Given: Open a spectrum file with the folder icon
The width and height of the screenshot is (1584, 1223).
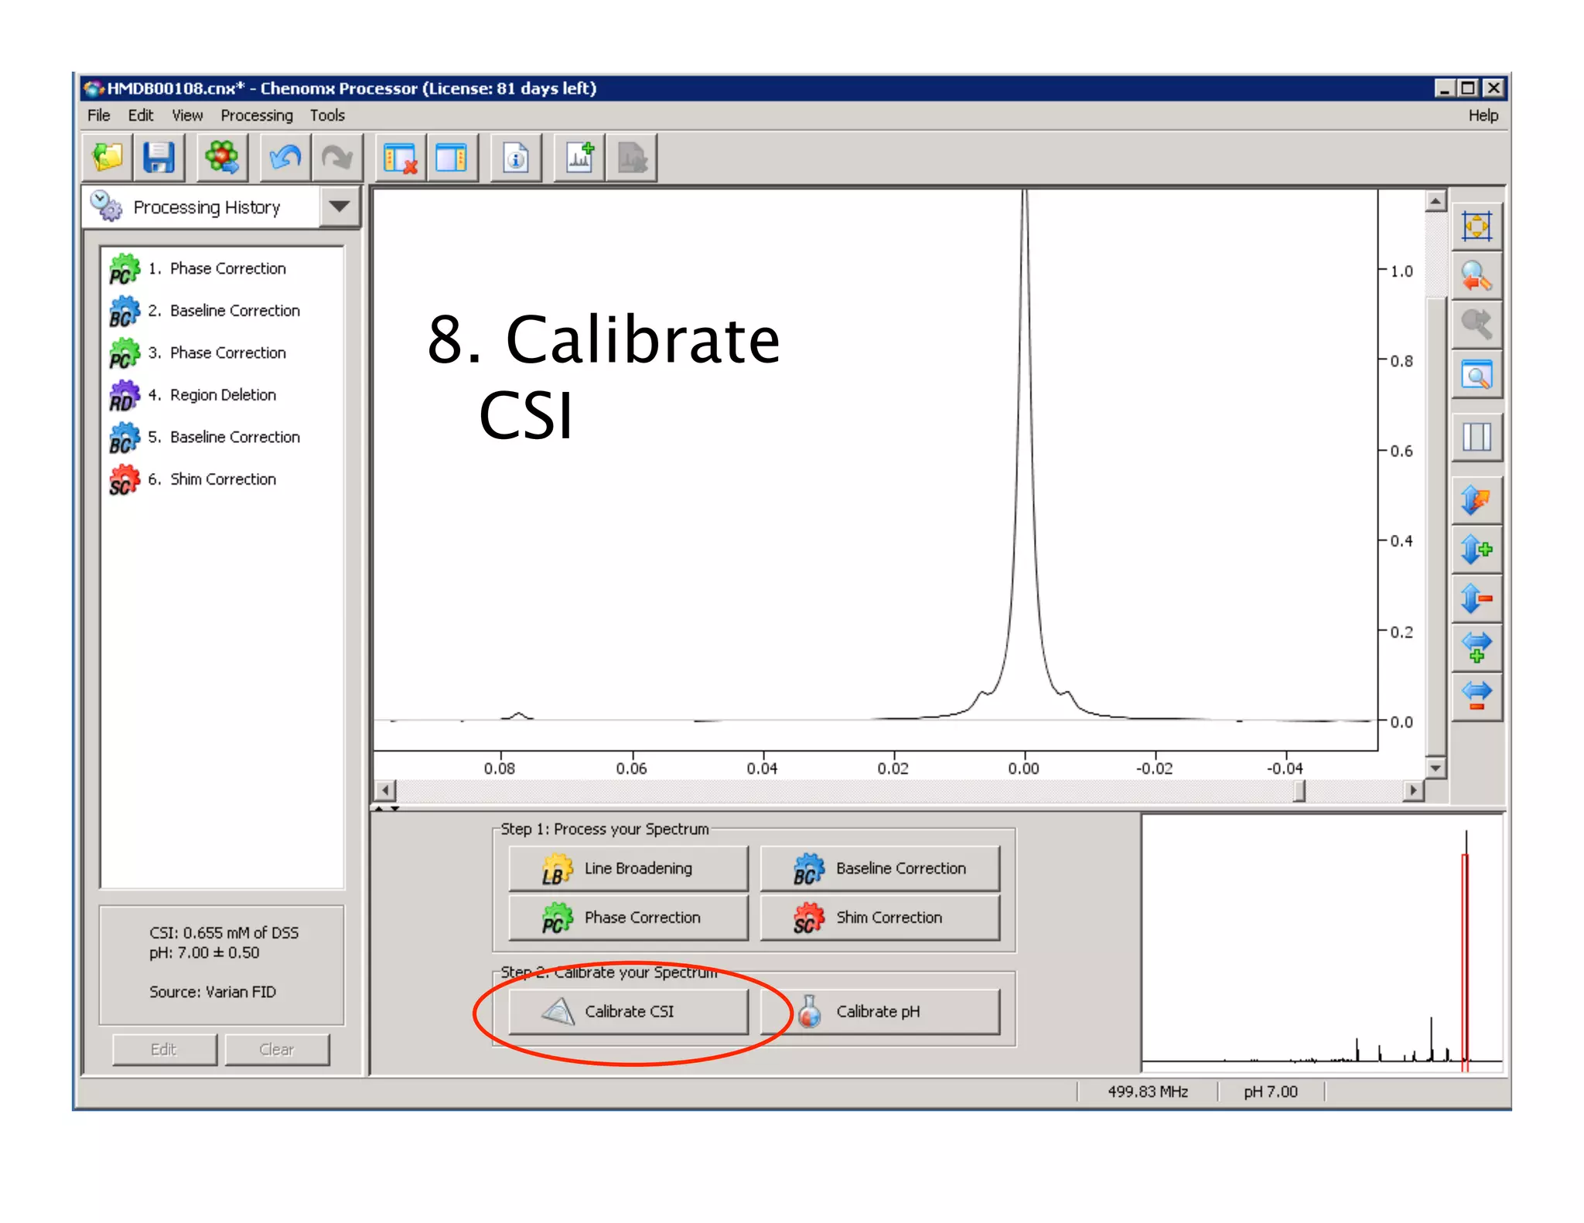Looking at the screenshot, I should [x=108, y=158].
